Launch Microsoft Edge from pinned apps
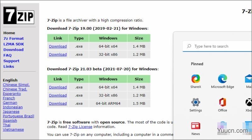252x140 pixels. [222, 79]
